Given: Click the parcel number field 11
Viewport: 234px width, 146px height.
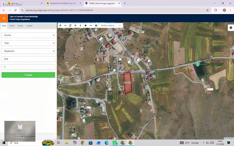Looking at the screenshot, I should [28, 67].
